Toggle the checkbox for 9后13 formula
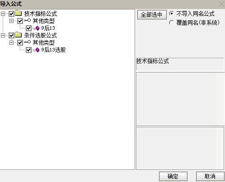Viewport: 225px width, 182px height. coord(28,28)
